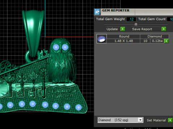Viewport: 173px width, 129px height.
Task: Click the 0.12tw total weight cell
Action: click(157, 41)
